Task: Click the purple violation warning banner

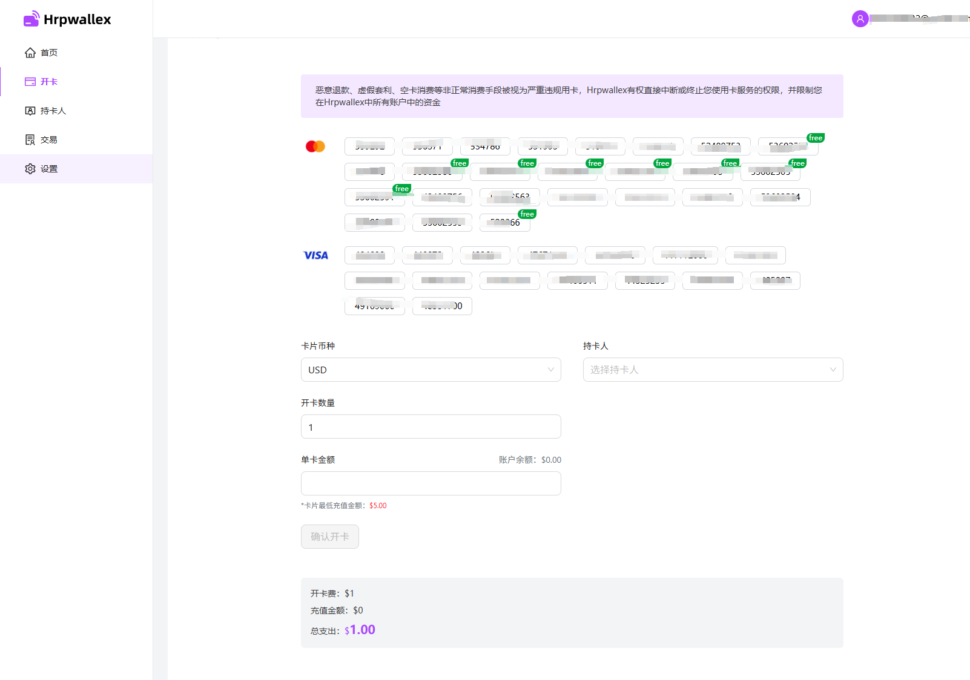Action: click(x=572, y=96)
